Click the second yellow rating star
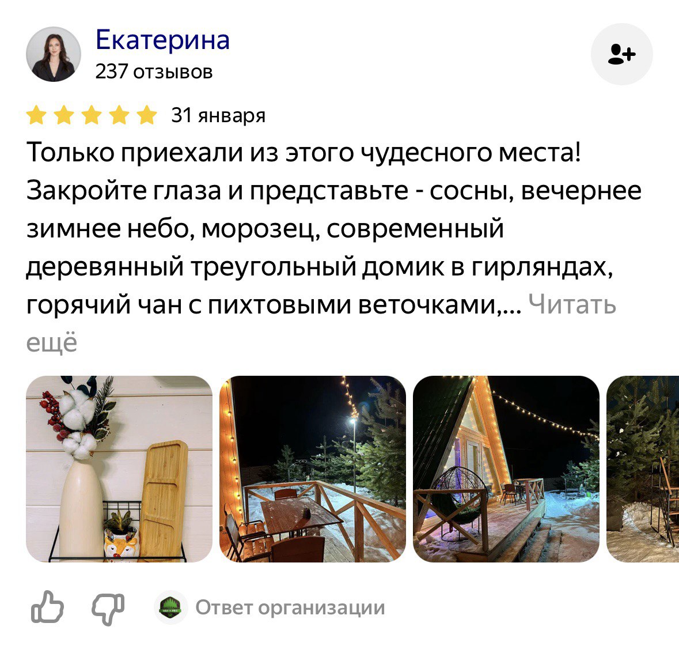Viewport: 679px width, 657px height. pyautogui.click(x=64, y=115)
